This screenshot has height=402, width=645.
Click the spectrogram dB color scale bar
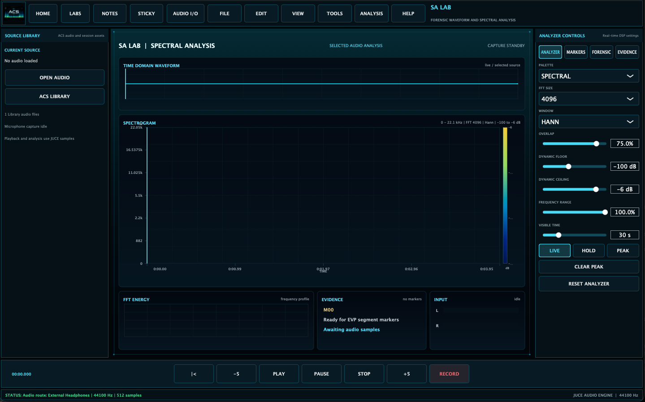click(x=505, y=196)
